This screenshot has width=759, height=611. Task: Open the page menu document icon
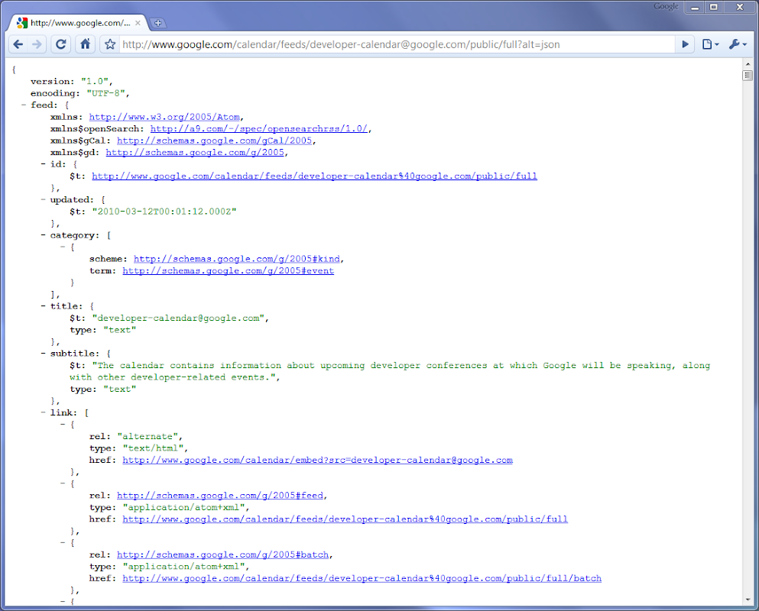(x=710, y=44)
